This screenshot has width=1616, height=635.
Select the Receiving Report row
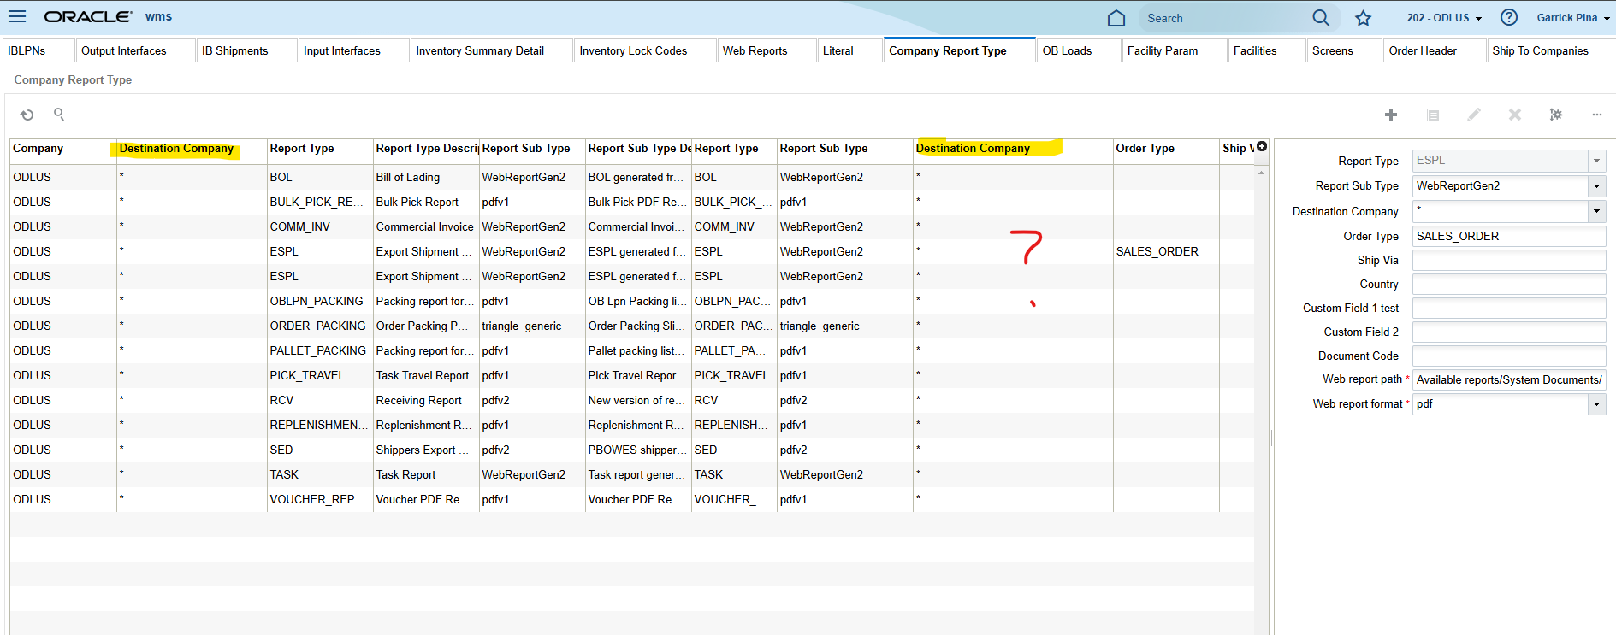pyautogui.click(x=631, y=400)
